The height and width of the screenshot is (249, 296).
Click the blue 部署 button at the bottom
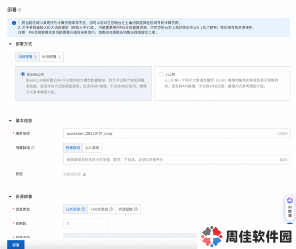(16, 245)
